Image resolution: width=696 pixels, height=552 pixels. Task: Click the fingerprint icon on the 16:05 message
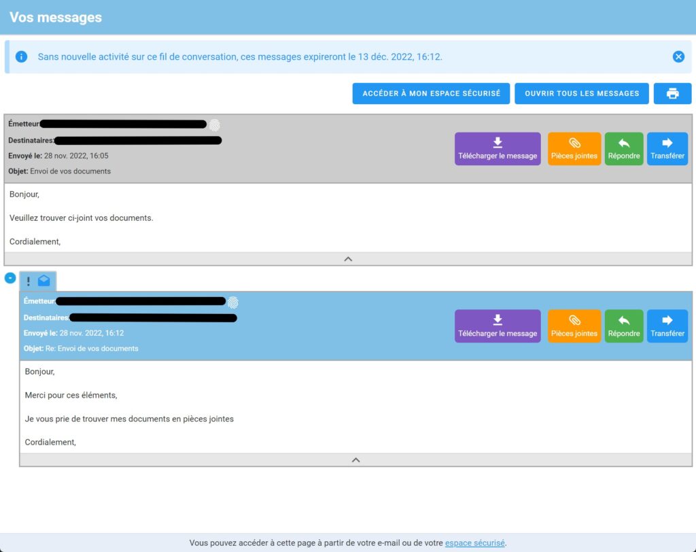pyautogui.click(x=214, y=125)
